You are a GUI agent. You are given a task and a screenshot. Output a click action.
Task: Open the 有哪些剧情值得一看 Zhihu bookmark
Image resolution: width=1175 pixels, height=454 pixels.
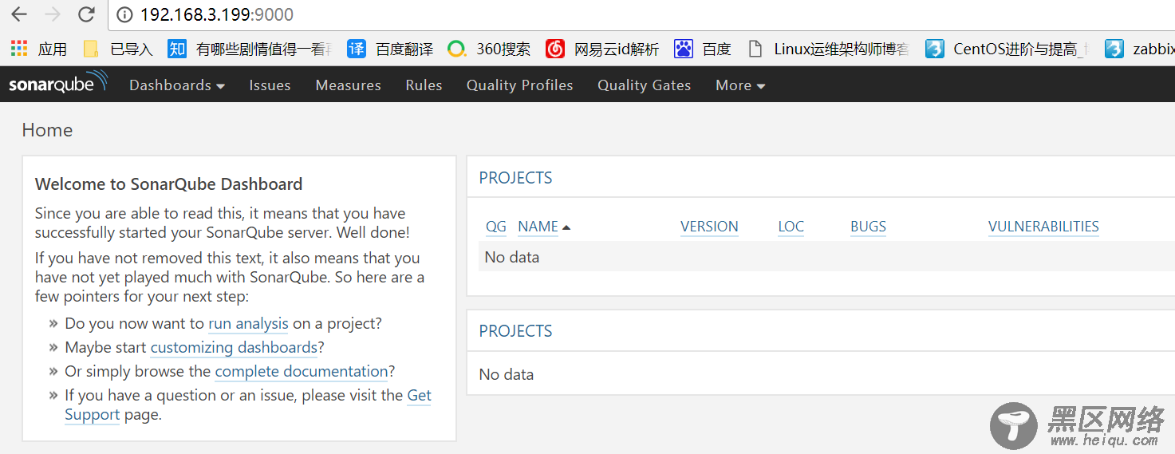[x=250, y=49]
